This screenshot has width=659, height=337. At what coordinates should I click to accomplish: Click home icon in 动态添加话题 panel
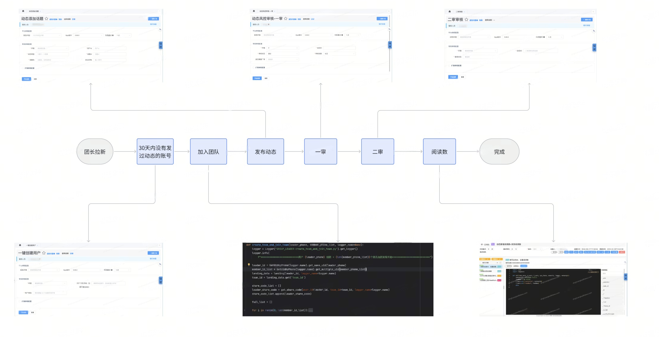[23, 11]
